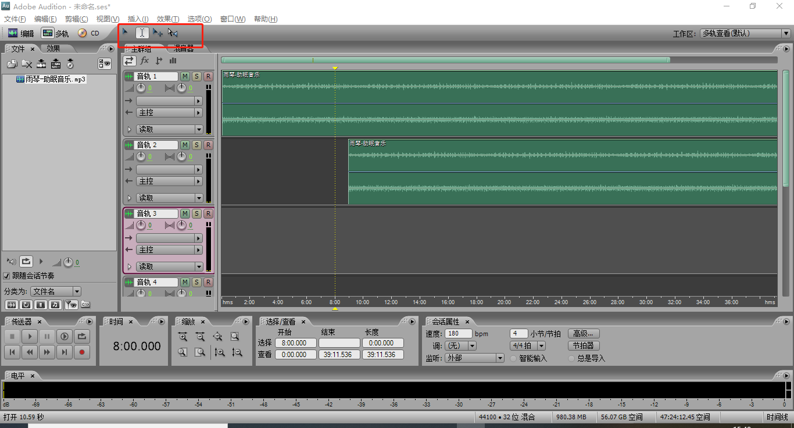Click the Insert Into Multitrack icon
This screenshot has width=794, height=428.
point(56,64)
